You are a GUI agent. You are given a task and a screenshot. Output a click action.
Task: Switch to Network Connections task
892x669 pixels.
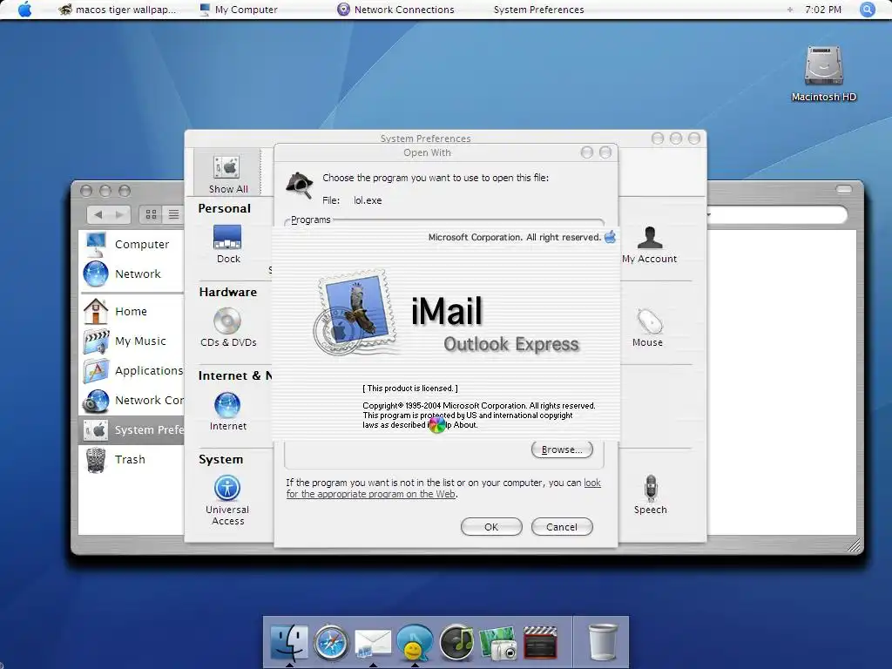tap(396, 9)
